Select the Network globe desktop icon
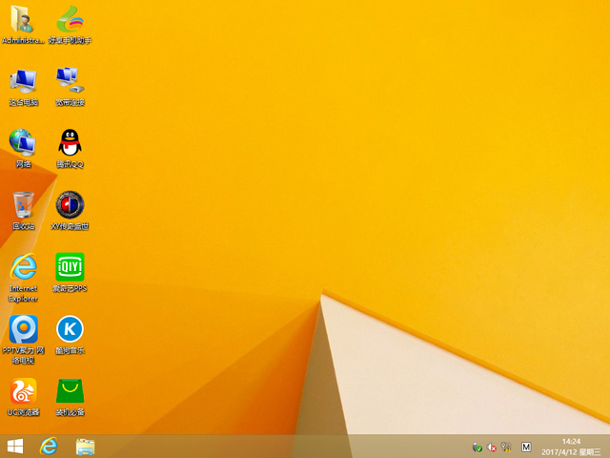Viewport: 610px width, 458px height. [x=23, y=143]
